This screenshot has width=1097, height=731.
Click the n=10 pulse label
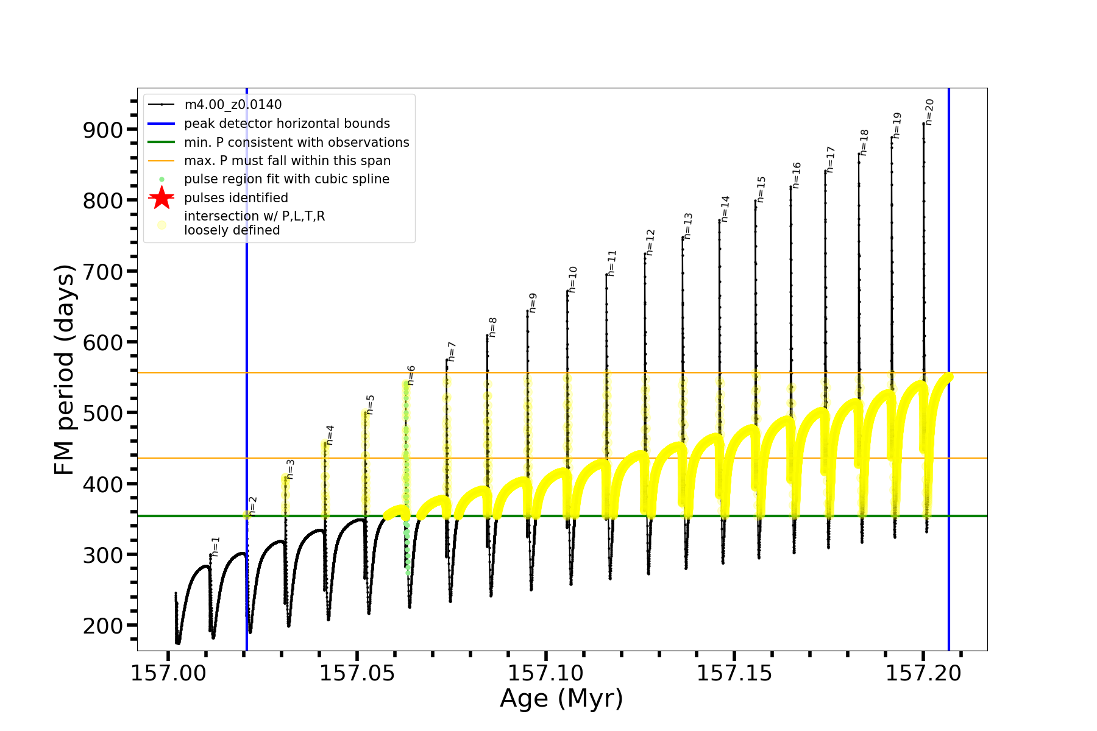[x=573, y=280]
